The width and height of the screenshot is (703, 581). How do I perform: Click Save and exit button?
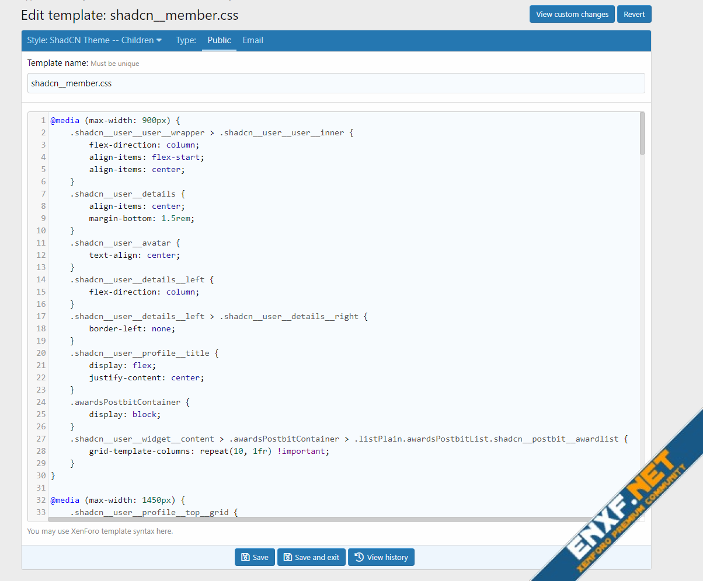(312, 557)
